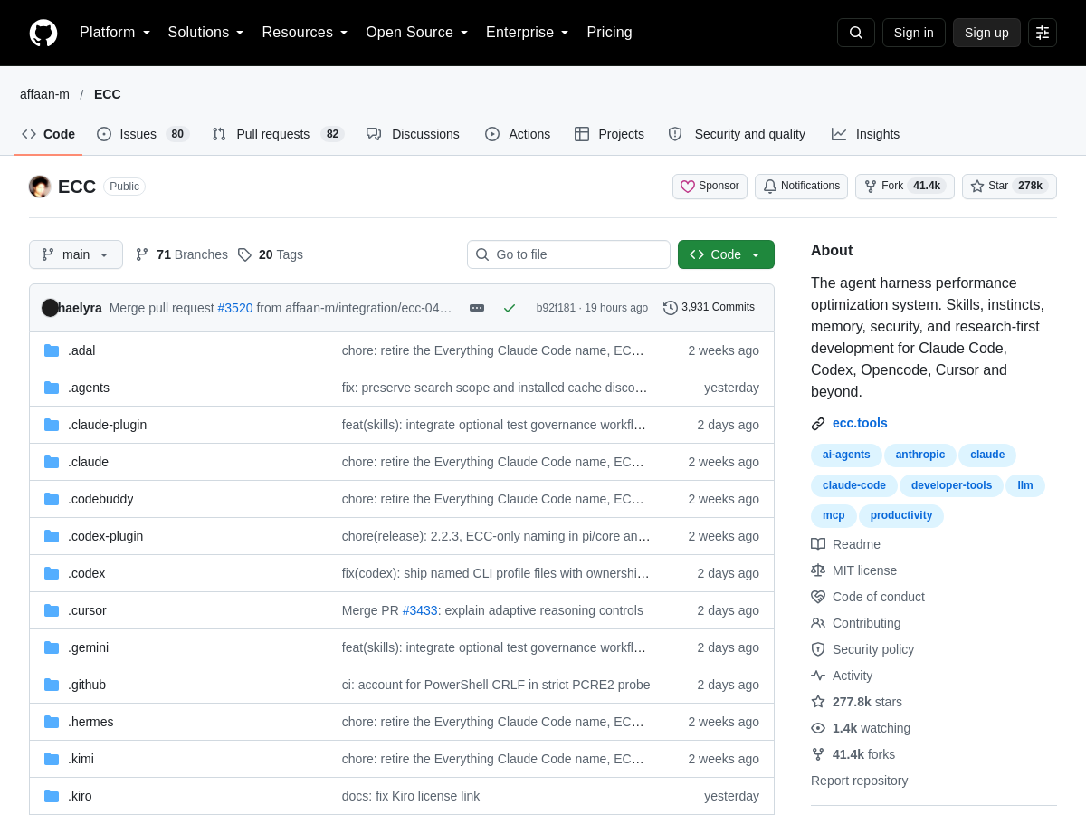Open the .kiro folder icon
Viewport: 1086px width, 815px height.
pyautogui.click(x=52, y=796)
